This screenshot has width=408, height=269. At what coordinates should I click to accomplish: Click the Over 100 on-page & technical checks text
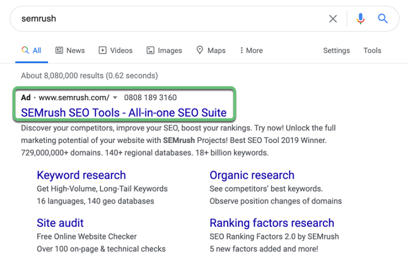click(101, 249)
